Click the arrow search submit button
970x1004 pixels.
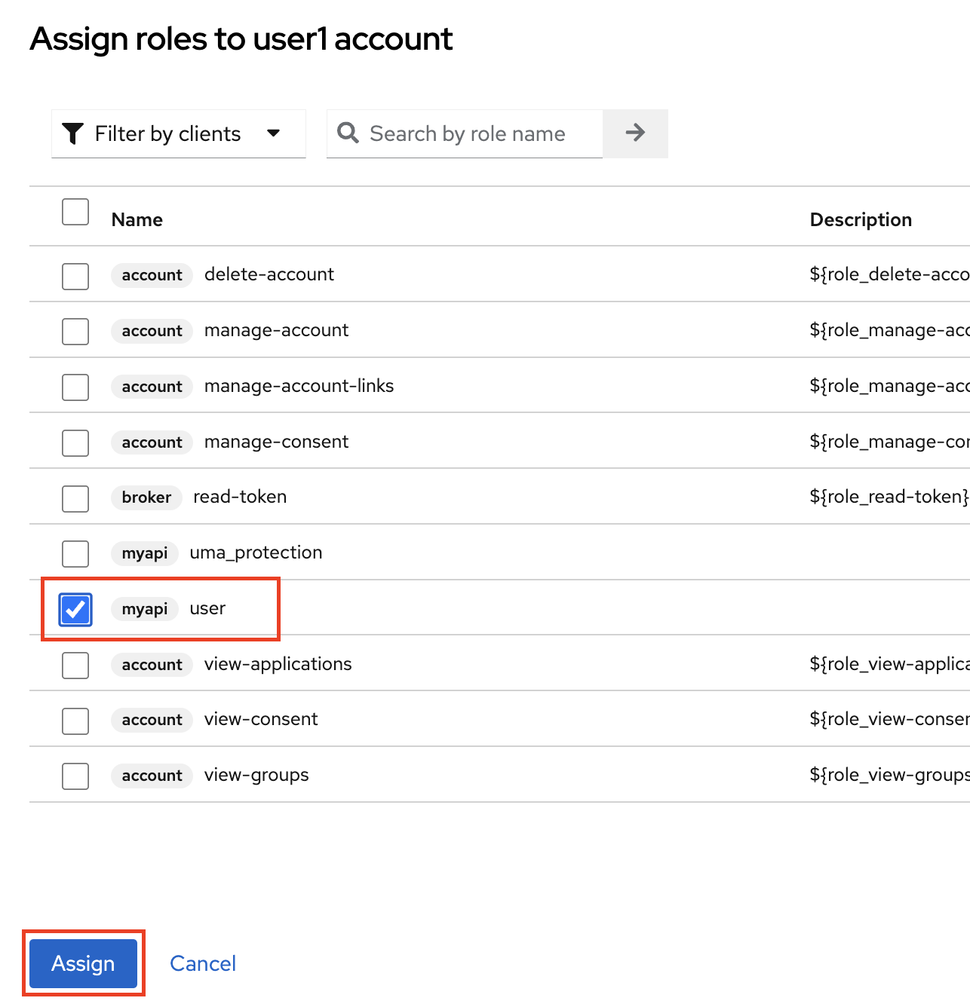coord(635,133)
